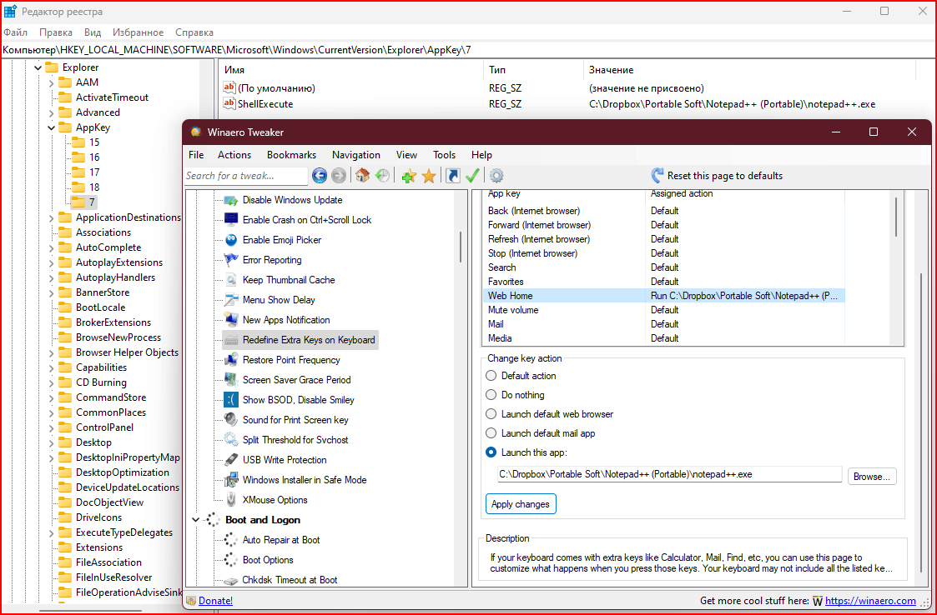Select ShellExecute value in Registry Editor
This screenshot has width=937, height=615.
[x=265, y=104]
